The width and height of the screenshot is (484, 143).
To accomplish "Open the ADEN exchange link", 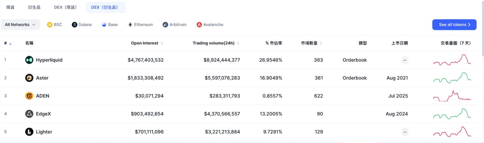I will (43, 96).
